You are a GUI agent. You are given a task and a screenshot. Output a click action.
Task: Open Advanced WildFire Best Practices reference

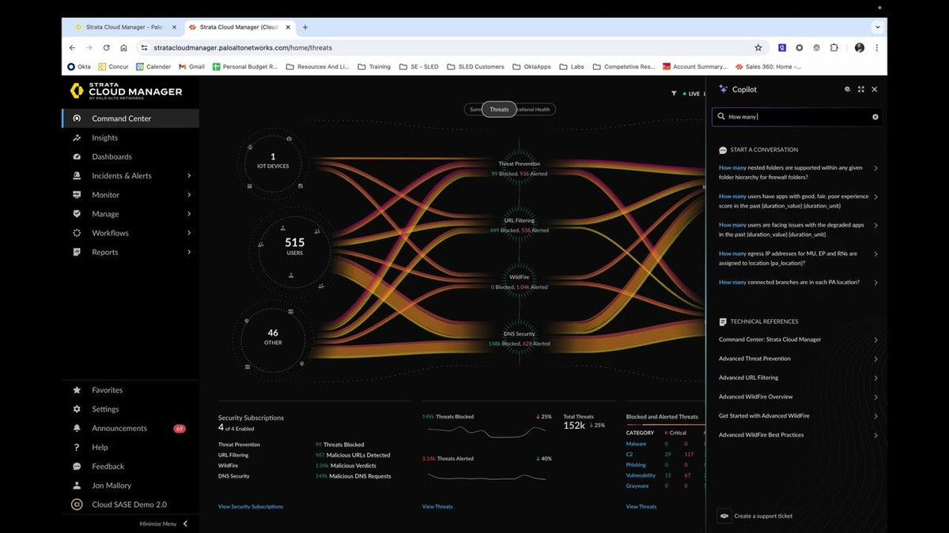coord(798,435)
